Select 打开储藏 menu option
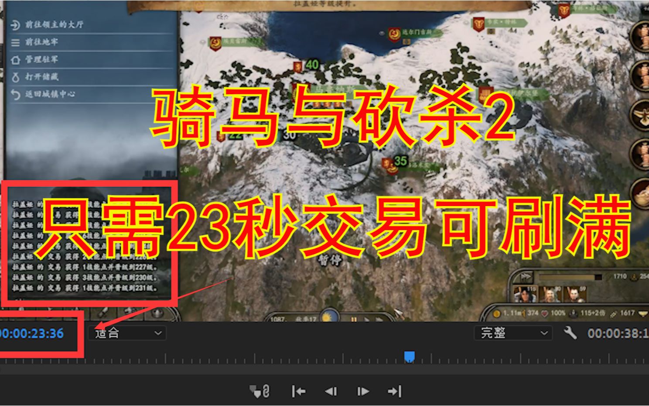The height and width of the screenshot is (406, 649). point(41,77)
